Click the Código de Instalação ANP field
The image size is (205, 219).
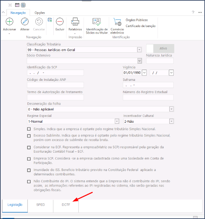pyautogui.click(x=55, y=85)
